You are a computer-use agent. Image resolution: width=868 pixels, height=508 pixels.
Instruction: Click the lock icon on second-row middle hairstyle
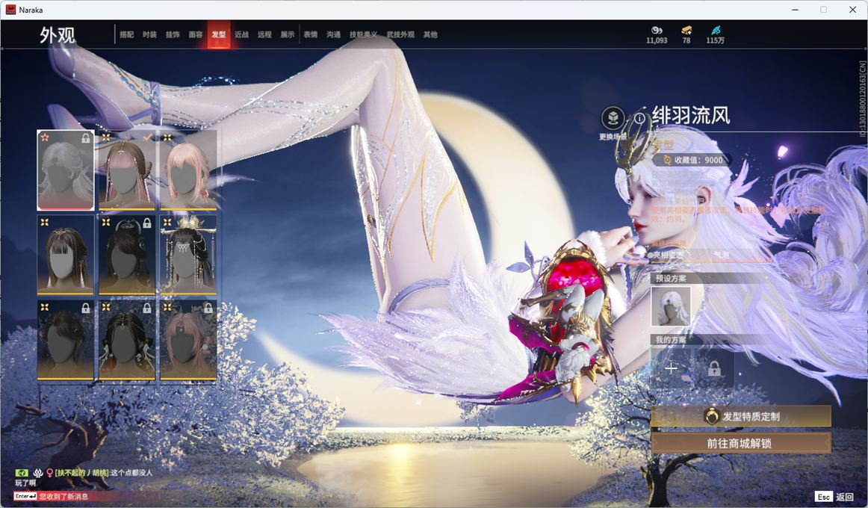point(147,223)
